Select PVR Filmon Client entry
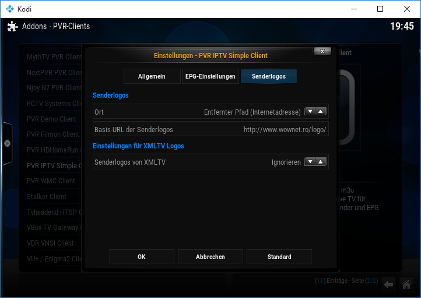 click(x=53, y=134)
